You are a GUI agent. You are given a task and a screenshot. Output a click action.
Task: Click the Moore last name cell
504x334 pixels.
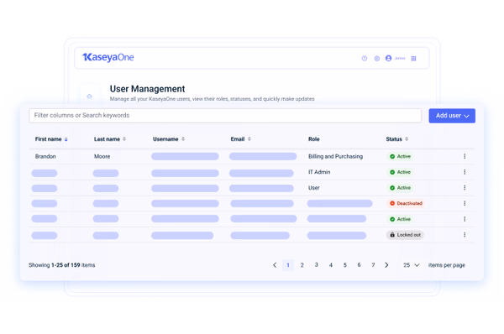click(x=102, y=156)
